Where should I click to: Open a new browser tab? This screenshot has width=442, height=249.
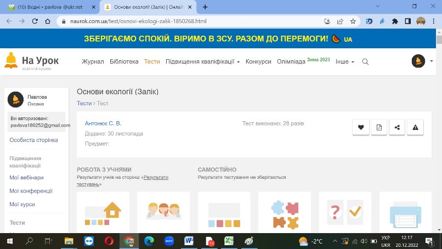tap(205, 7)
